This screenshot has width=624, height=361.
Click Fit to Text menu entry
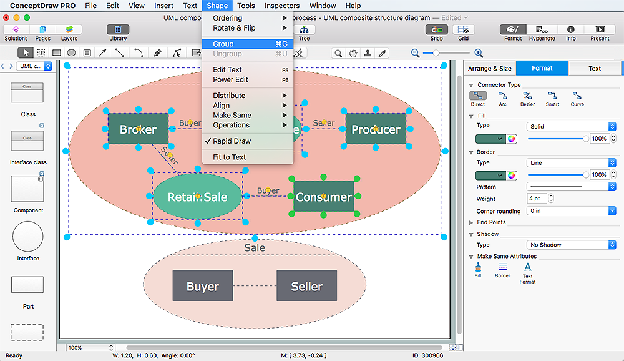pos(229,157)
